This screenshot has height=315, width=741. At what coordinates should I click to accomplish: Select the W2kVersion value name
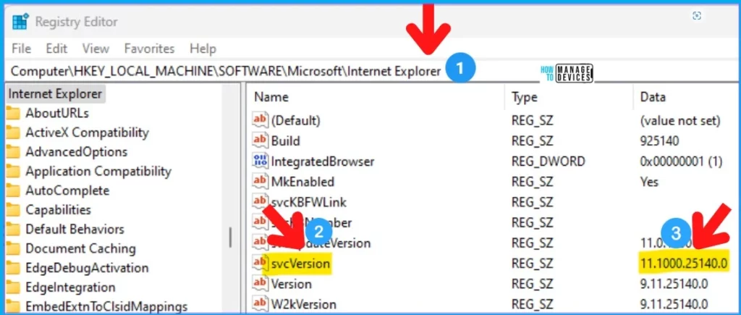click(x=303, y=303)
